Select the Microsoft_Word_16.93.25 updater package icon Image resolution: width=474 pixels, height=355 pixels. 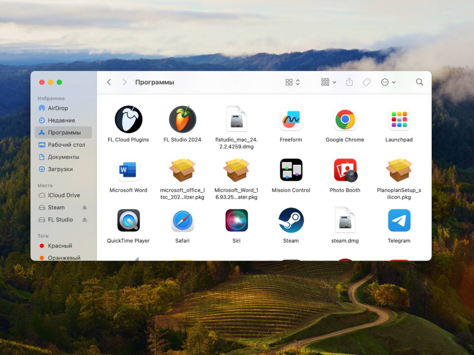tap(236, 170)
